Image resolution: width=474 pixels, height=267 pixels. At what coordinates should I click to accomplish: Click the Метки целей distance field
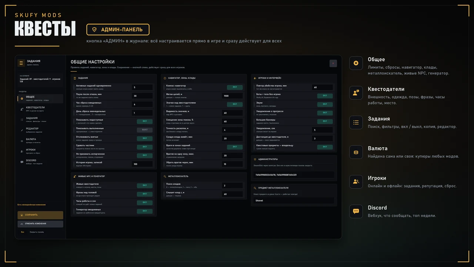(232, 96)
